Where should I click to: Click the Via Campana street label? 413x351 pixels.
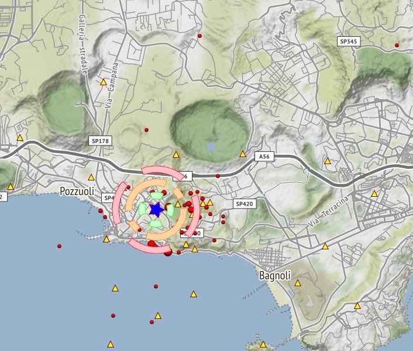[x=111, y=85]
